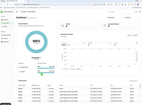Click the Activity sidebar icon
Viewport: 142px width, 105px height.
(x=2, y=26)
